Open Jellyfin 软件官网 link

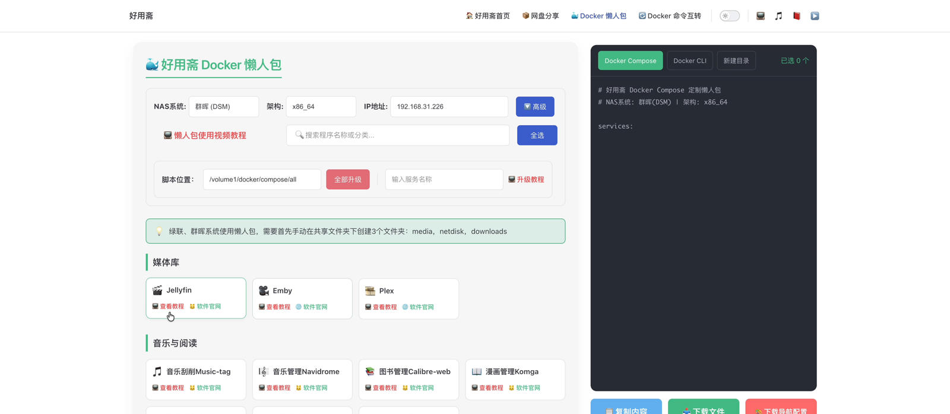[x=205, y=307]
